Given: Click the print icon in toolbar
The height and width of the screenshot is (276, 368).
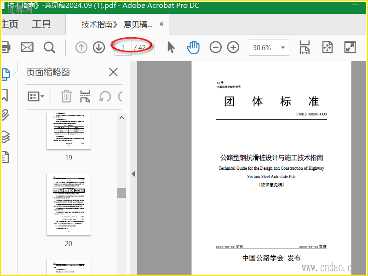Looking at the screenshot, I should 6,47.
